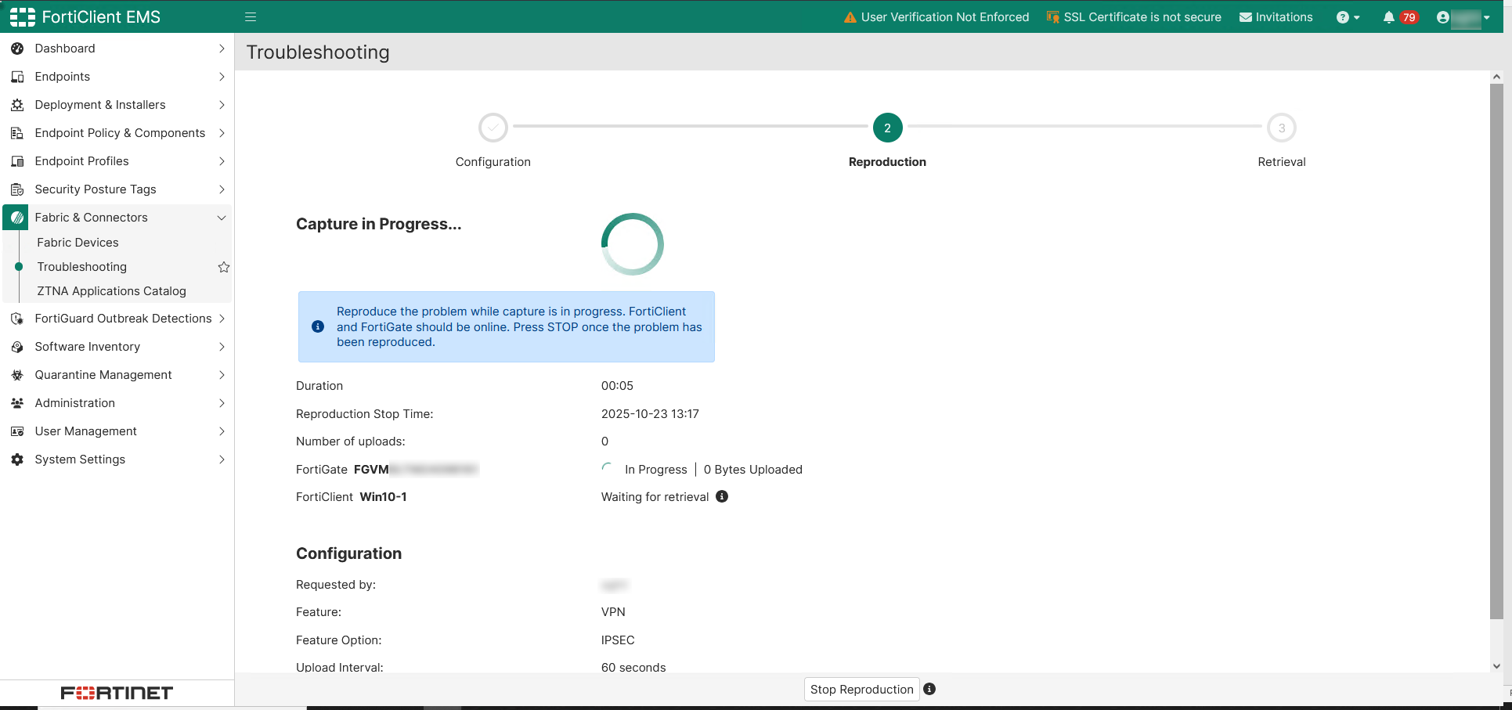
Task: Click the Endpoints icon in sidebar
Action: tap(17, 77)
